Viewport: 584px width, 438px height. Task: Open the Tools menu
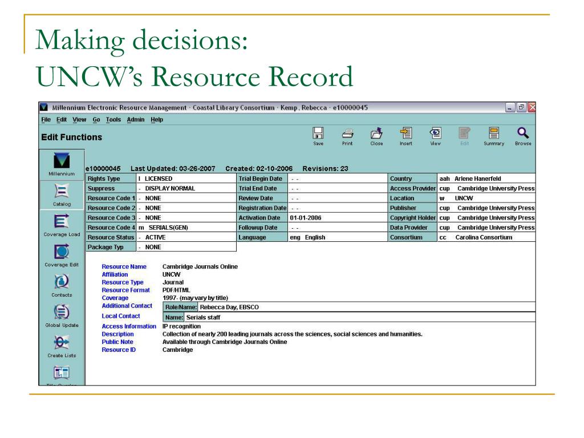point(113,120)
